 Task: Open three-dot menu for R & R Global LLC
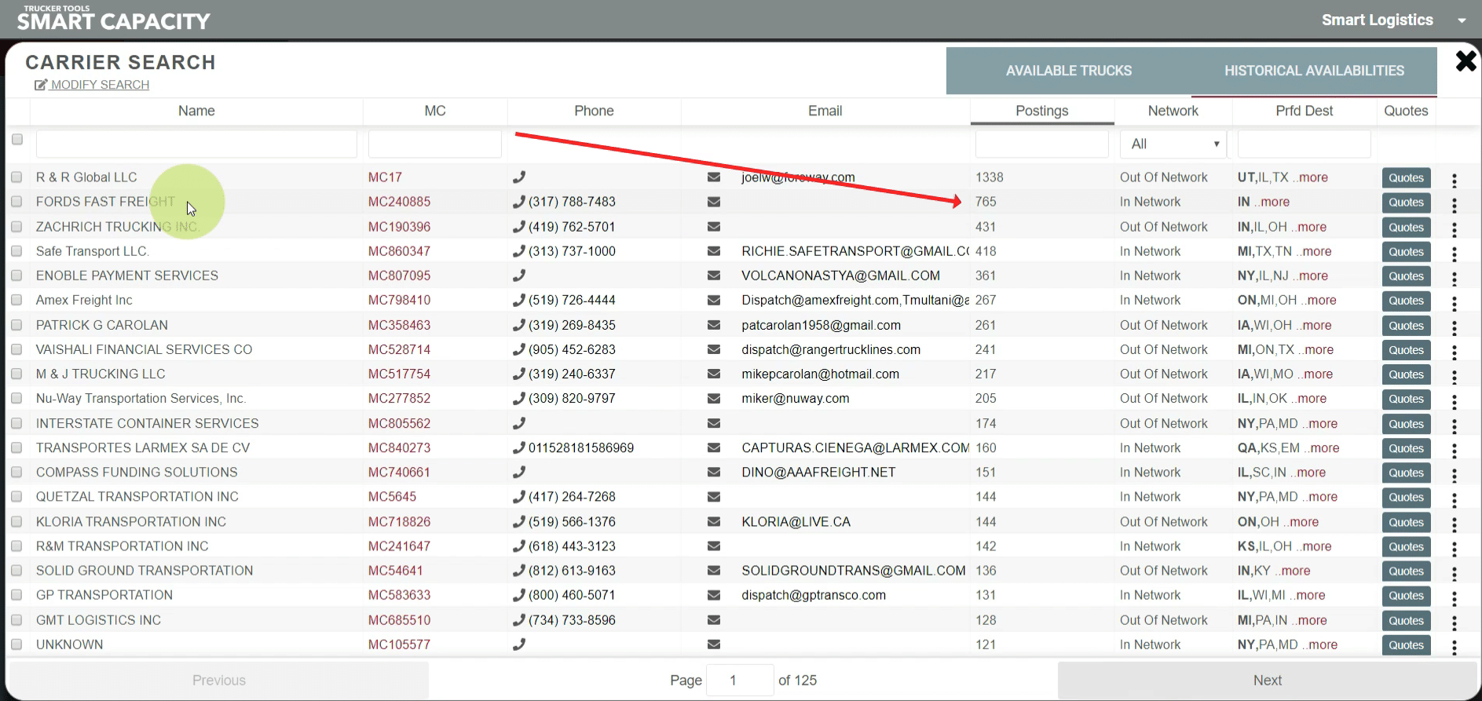tap(1455, 181)
